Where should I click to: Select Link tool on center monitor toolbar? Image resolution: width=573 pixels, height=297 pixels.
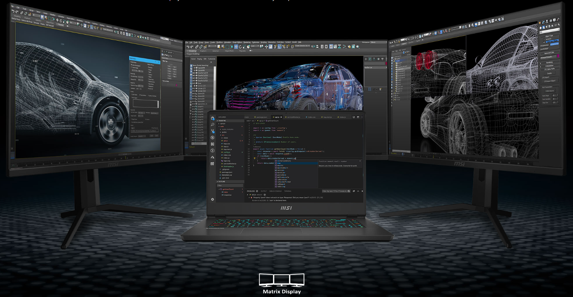pyautogui.click(x=196, y=47)
